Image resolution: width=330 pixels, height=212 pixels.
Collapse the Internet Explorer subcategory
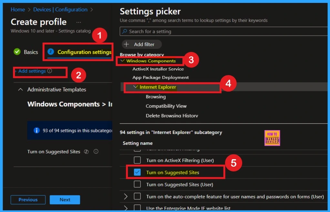coord(136,87)
